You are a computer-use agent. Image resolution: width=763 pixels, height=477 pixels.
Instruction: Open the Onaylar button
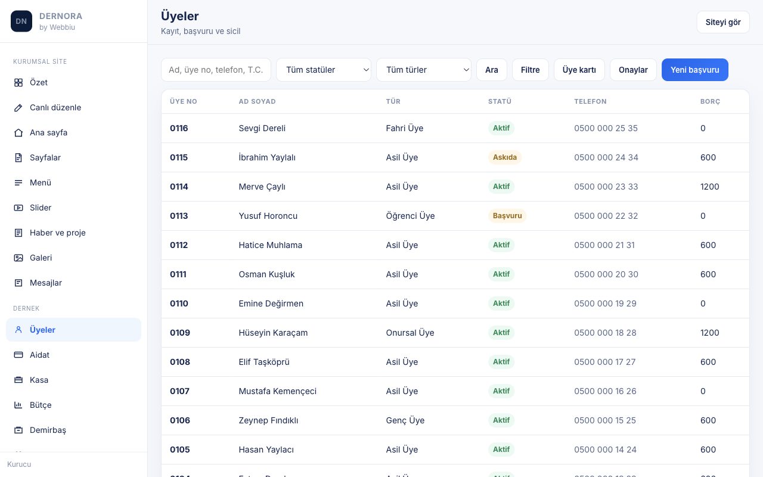[633, 70]
